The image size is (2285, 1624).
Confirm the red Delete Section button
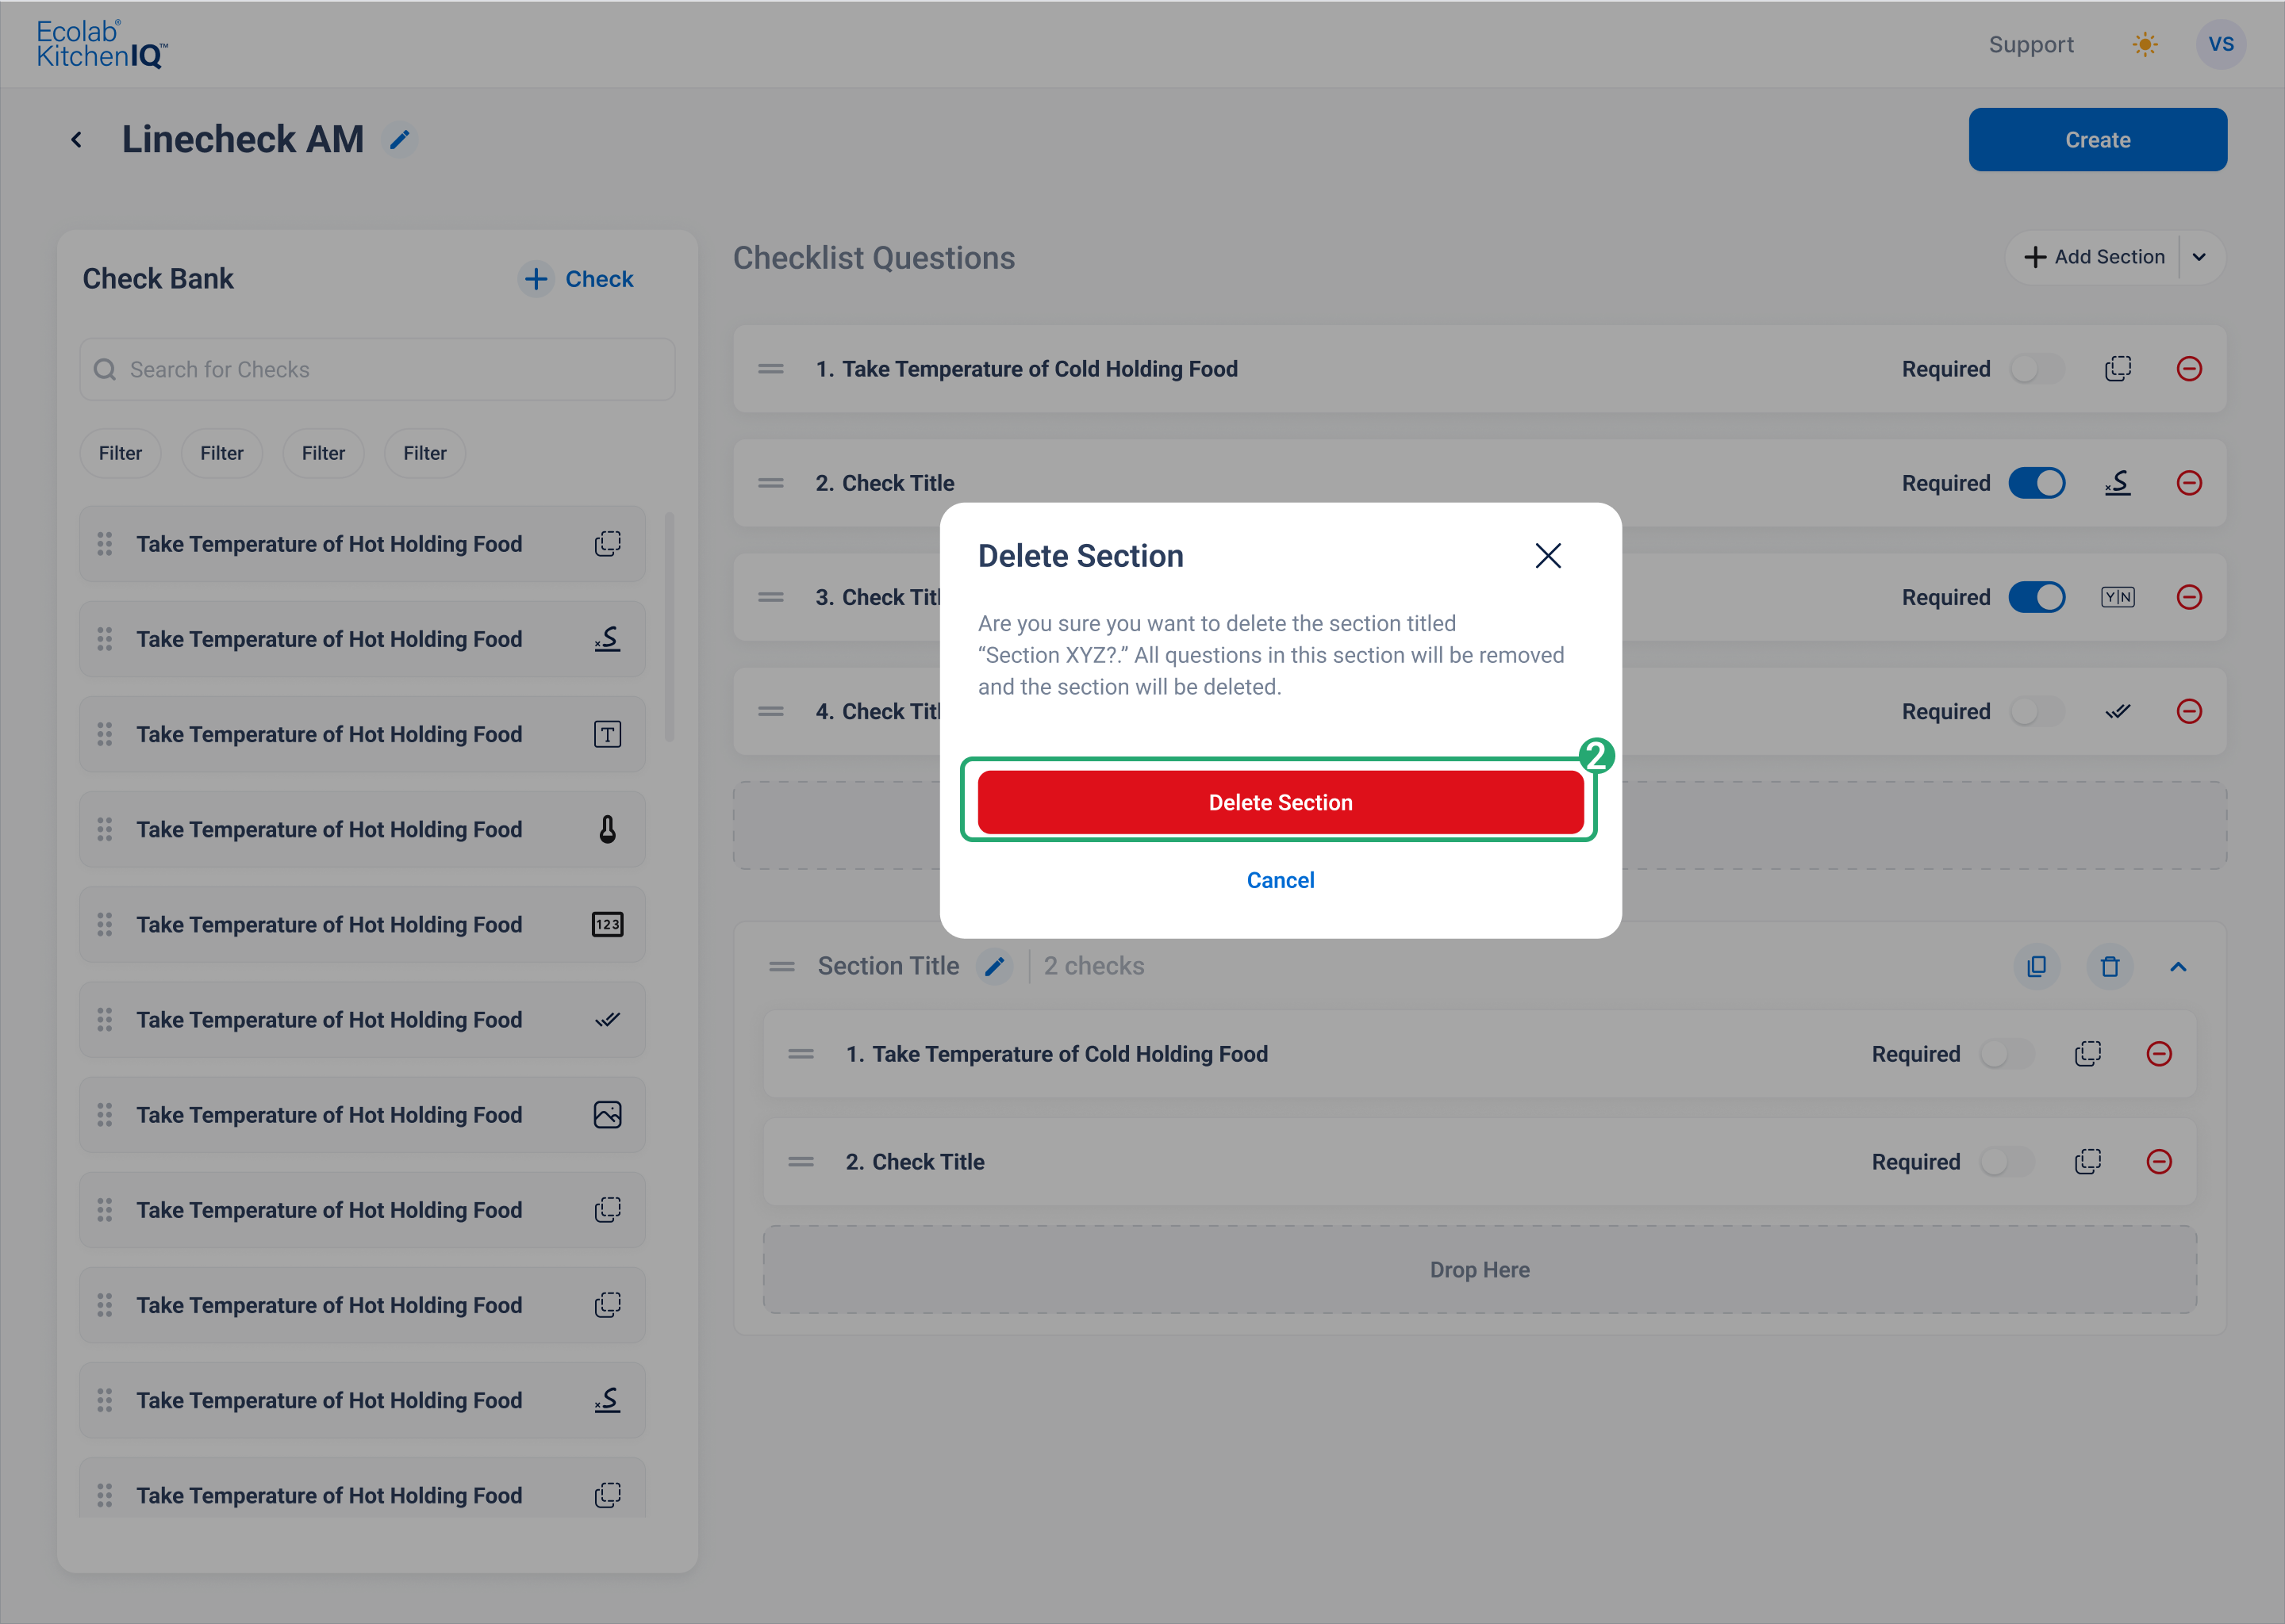coord(1280,802)
